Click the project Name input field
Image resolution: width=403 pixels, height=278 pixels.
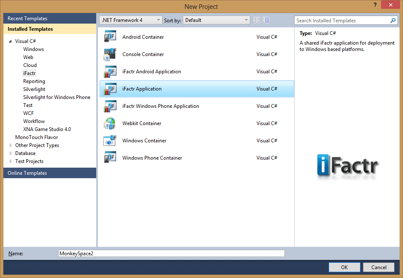[171, 254]
